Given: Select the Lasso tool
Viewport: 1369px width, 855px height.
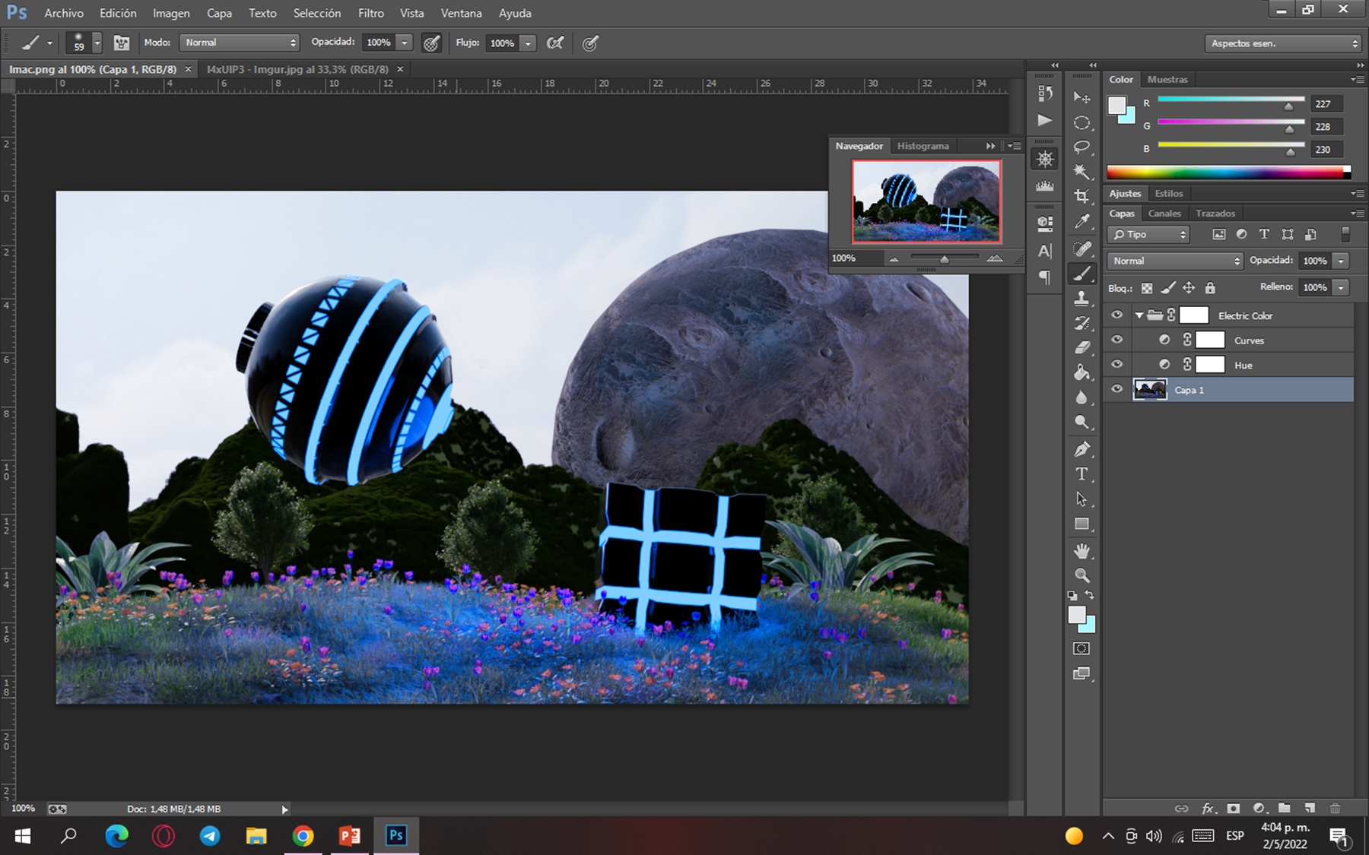Looking at the screenshot, I should click(1082, 147).
